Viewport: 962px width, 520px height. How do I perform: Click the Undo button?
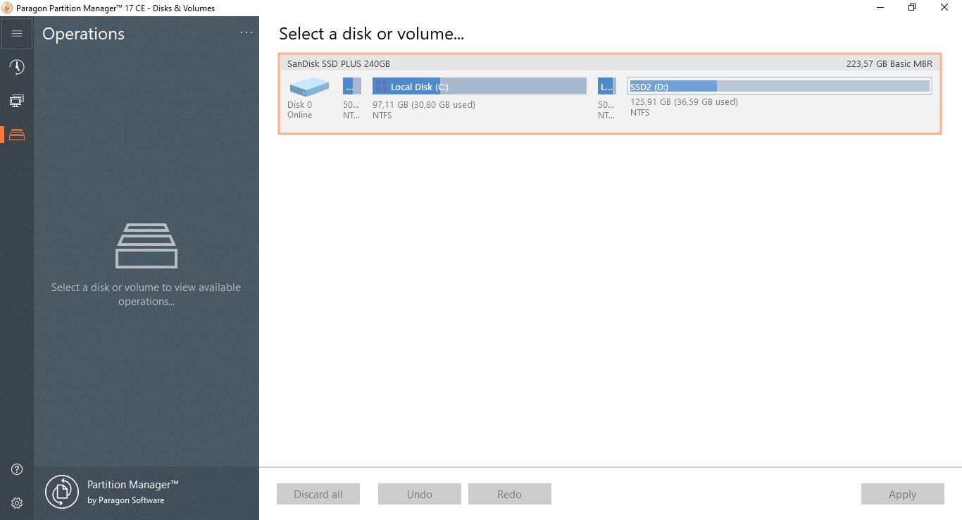[420, 494]
